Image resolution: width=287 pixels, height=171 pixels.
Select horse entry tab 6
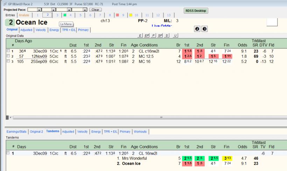coord(90,15)
